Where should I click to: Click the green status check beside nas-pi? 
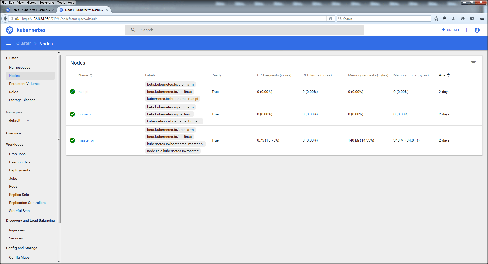click(72, 92)
